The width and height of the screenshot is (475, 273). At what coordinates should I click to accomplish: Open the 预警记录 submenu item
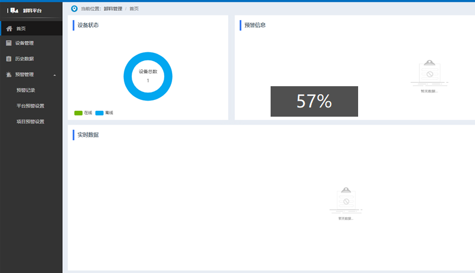[x=26, y=90]
